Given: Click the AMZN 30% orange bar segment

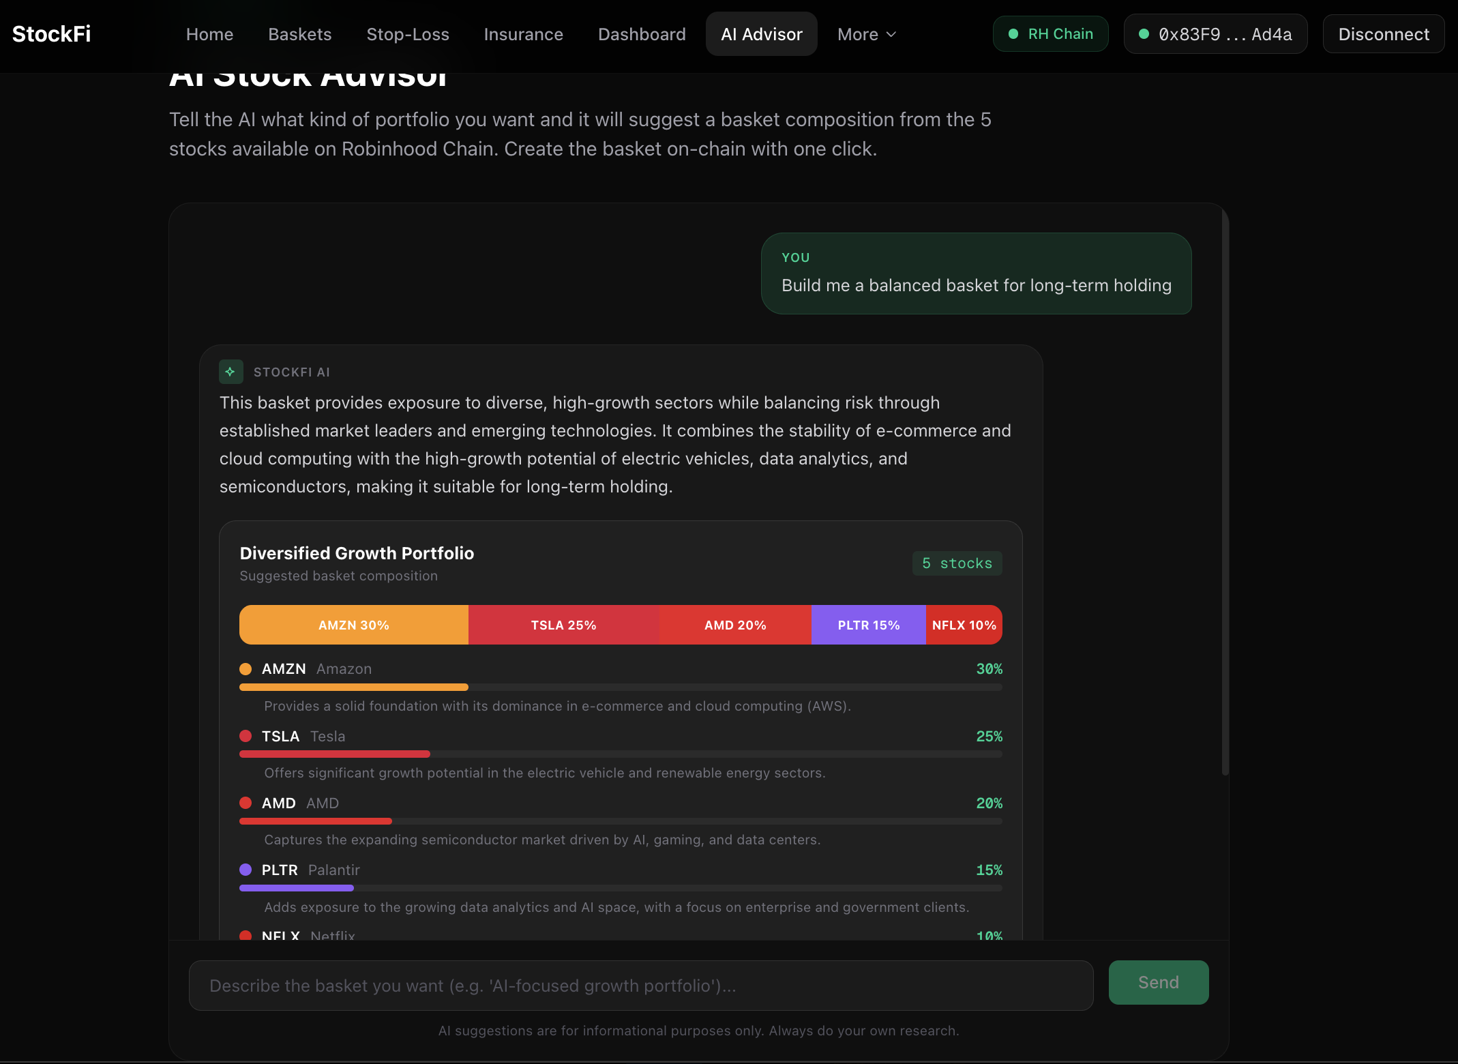Looking at the screenshot, I should [x=353, y=625].
